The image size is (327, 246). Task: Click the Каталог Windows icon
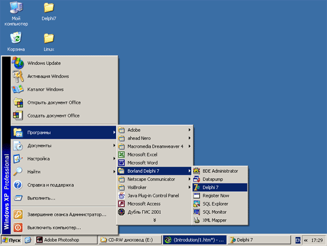tap(18, 89)
